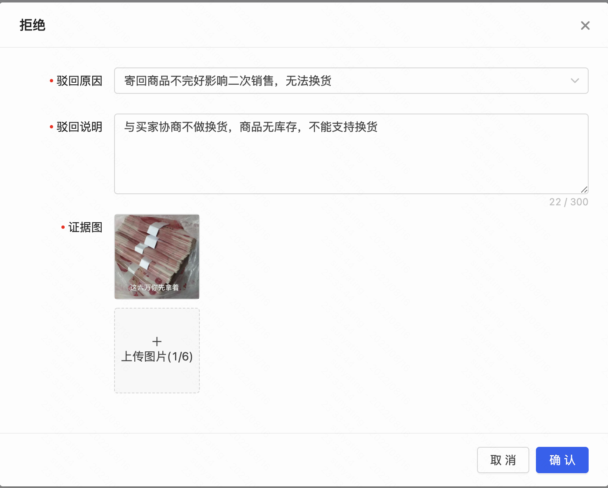Click the 驳回说明 field label
The width and height of the screenshot is (608, 488).
coord(80,127)
